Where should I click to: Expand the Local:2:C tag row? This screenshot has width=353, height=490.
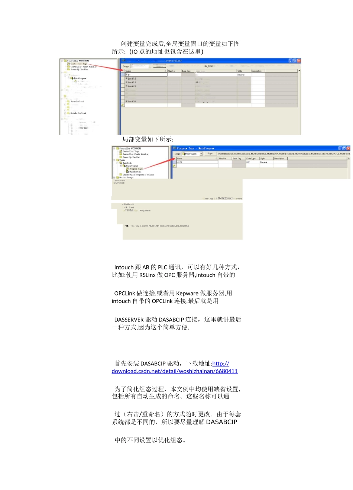126,86
